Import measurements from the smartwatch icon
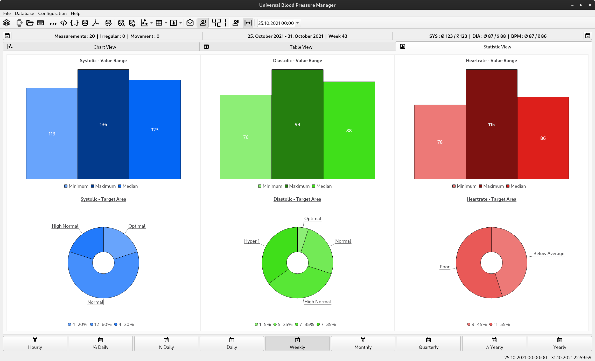595x361 pixels. pos(19,23)
